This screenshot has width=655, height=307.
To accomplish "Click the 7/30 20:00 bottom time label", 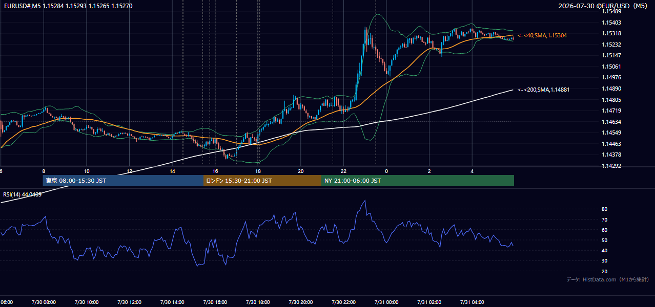I will coord(301,302).
